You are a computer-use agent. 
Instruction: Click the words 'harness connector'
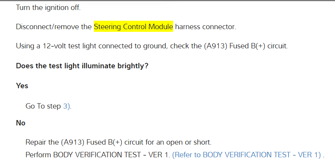(x=205, y=27)
